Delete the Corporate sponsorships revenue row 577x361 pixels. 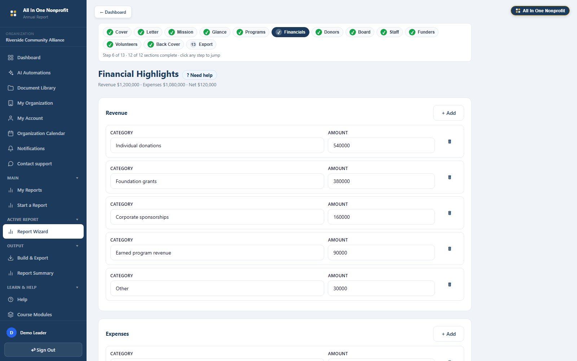[449, 213]
